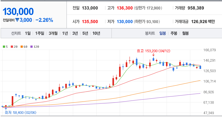222x117 pixels.
Task: Click the current price 130,000
Action: 18,11
